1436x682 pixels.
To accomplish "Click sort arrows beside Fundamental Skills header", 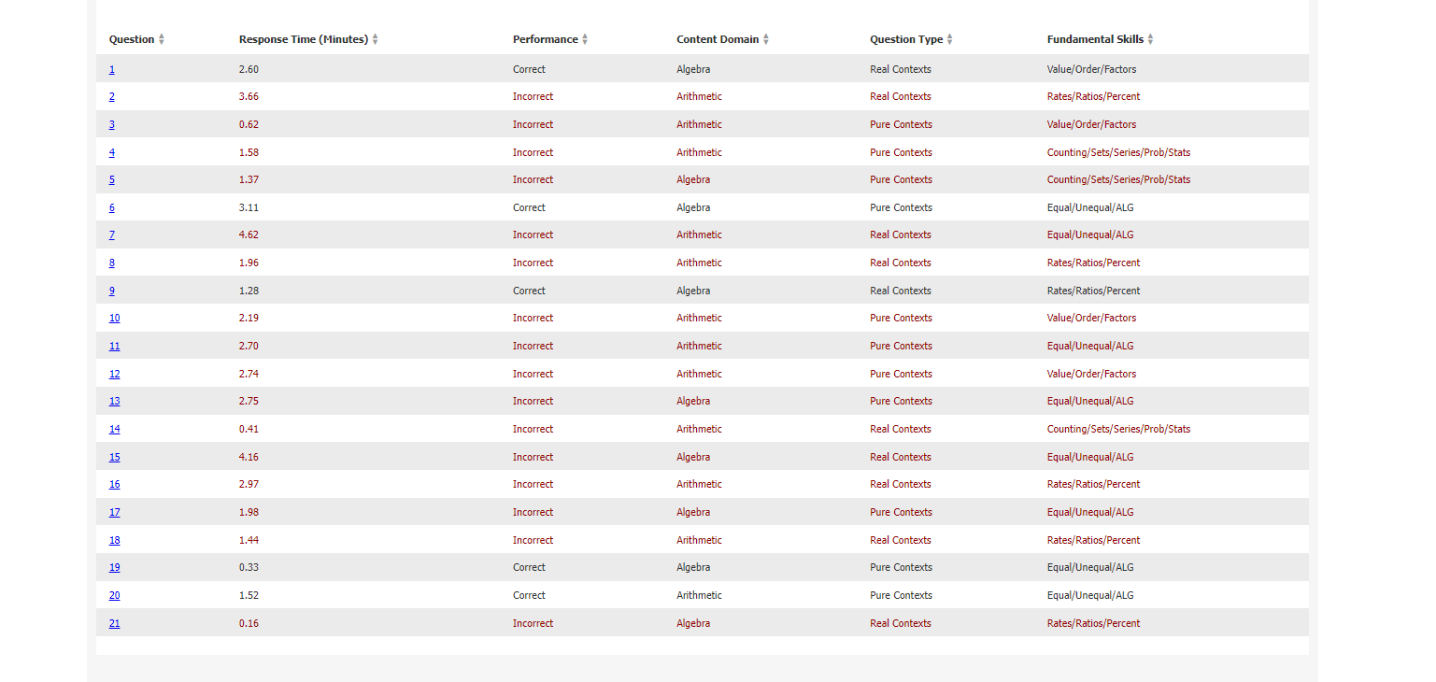I will 1150,39.
